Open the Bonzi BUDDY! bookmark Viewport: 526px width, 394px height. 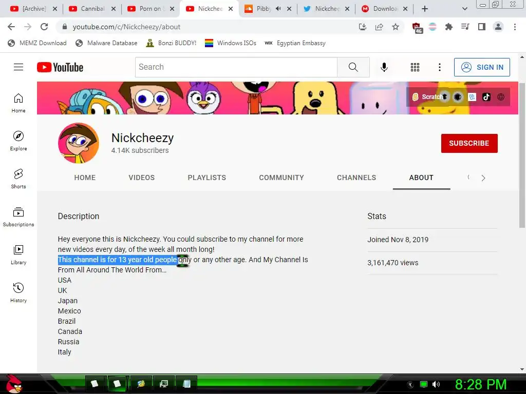tap(171, 43)
